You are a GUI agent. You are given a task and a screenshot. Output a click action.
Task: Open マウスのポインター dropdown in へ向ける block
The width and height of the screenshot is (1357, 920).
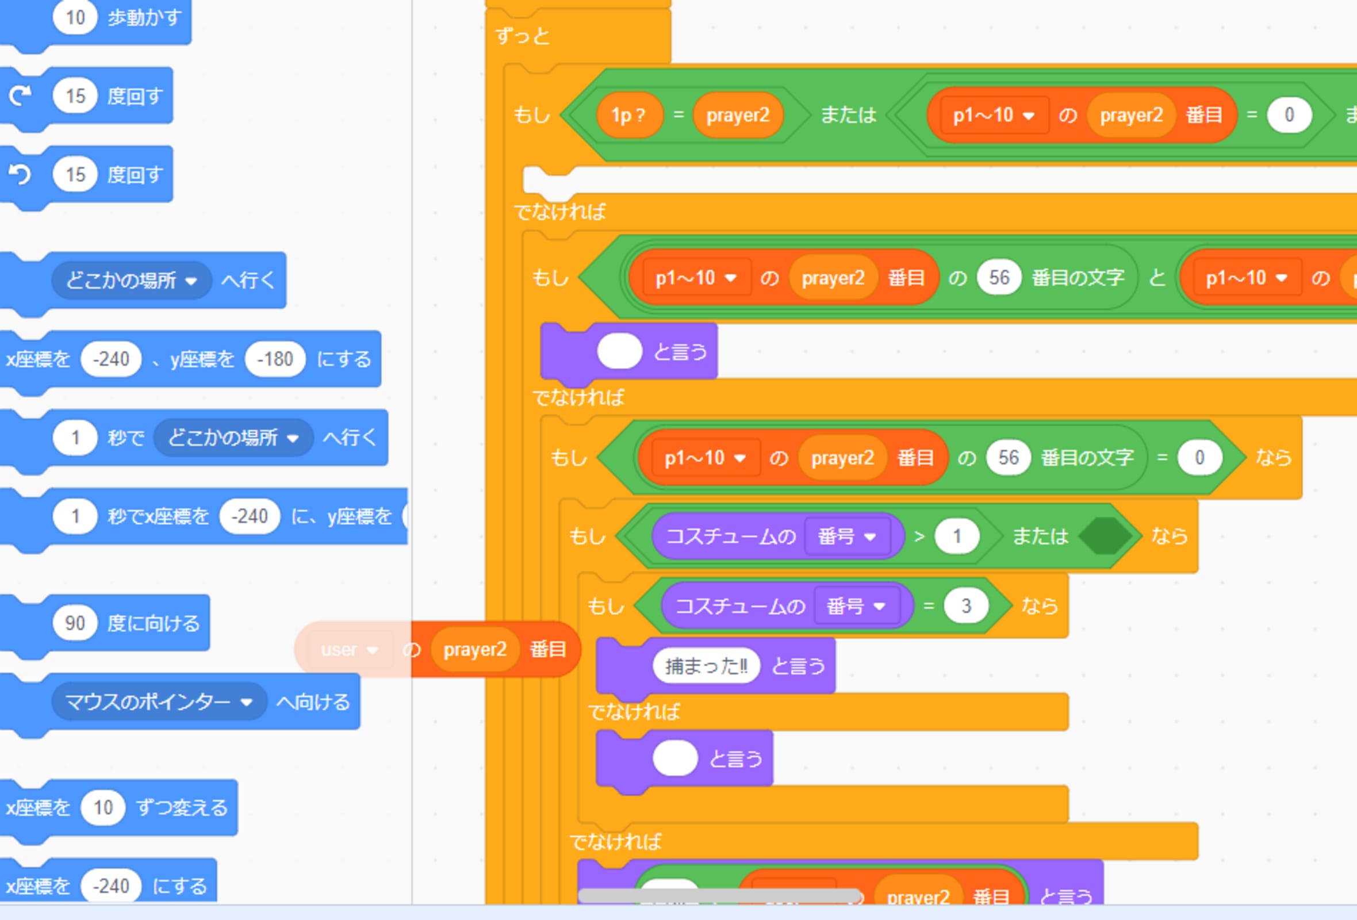[159, 701]
